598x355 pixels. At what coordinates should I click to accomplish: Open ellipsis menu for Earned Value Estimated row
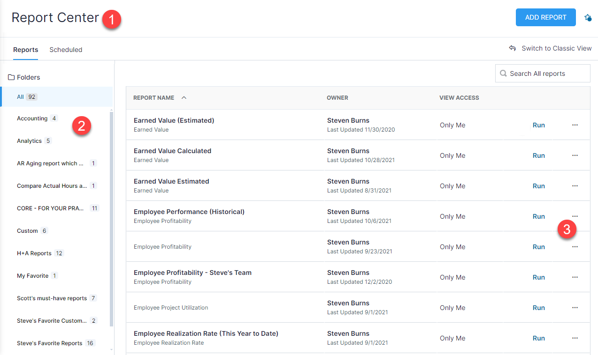(575, 186)
